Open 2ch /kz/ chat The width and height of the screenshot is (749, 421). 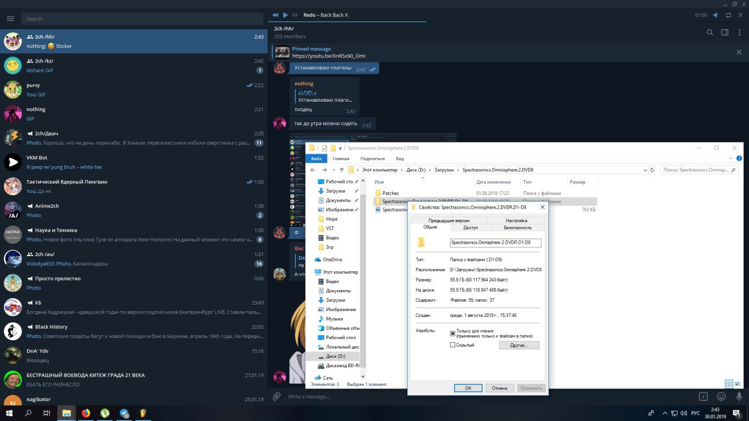pyautogui.click(x=133, y=65)
